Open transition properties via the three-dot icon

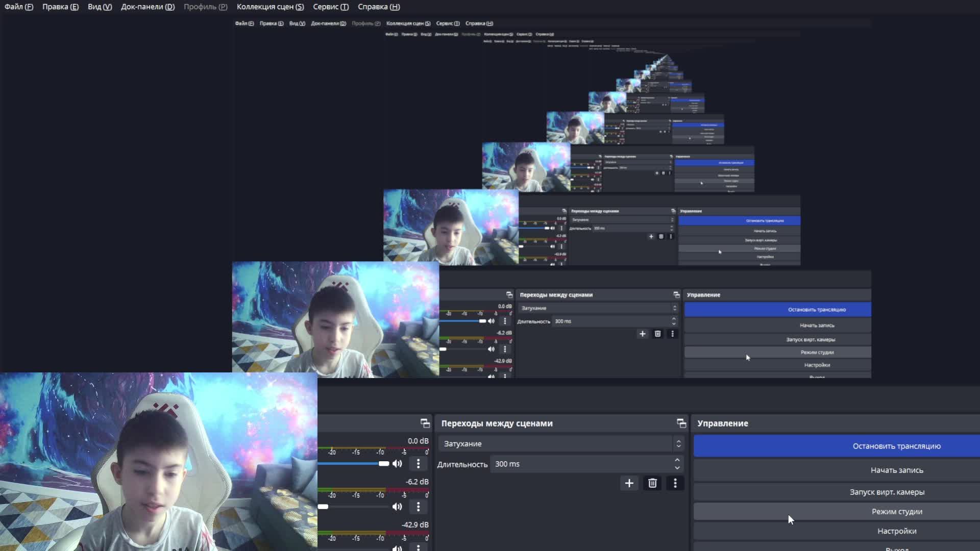click(x=675, y=483)
